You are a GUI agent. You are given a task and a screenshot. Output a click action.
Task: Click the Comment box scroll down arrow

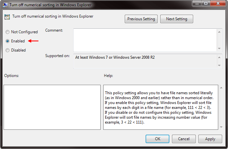(x=219, y=49)
